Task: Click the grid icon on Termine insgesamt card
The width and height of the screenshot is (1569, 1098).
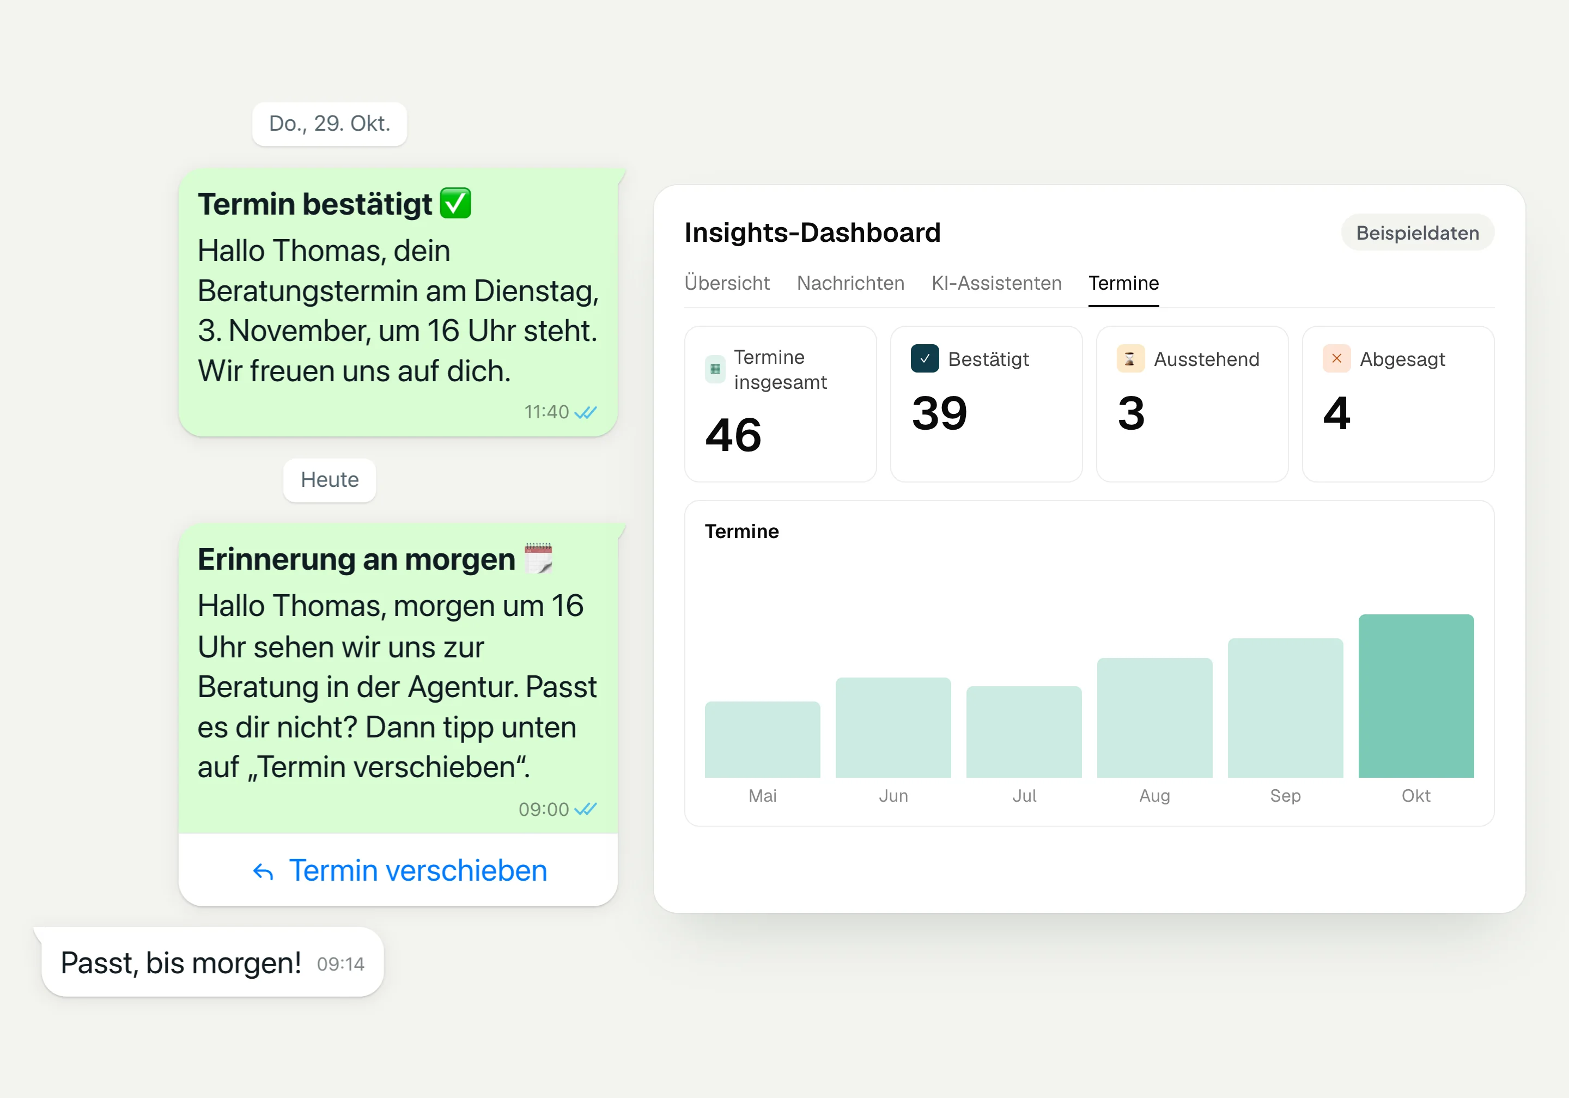Action: (715, 369)
